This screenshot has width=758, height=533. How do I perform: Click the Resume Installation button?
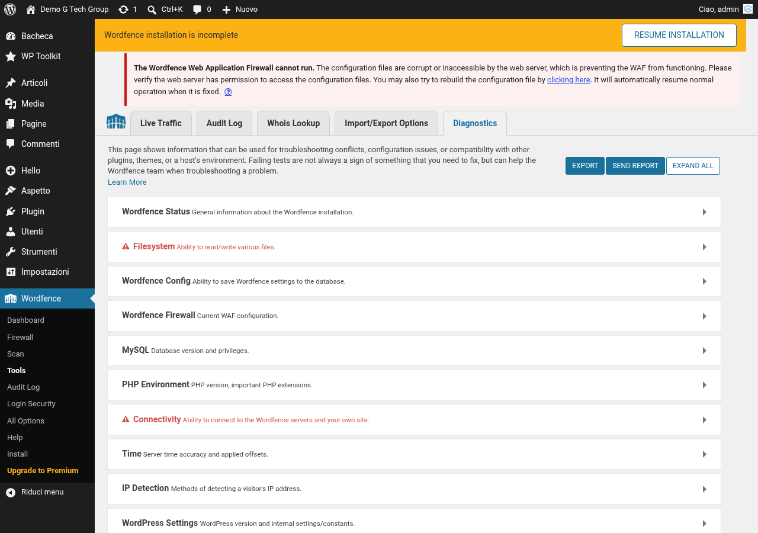[x=679, y=35]
